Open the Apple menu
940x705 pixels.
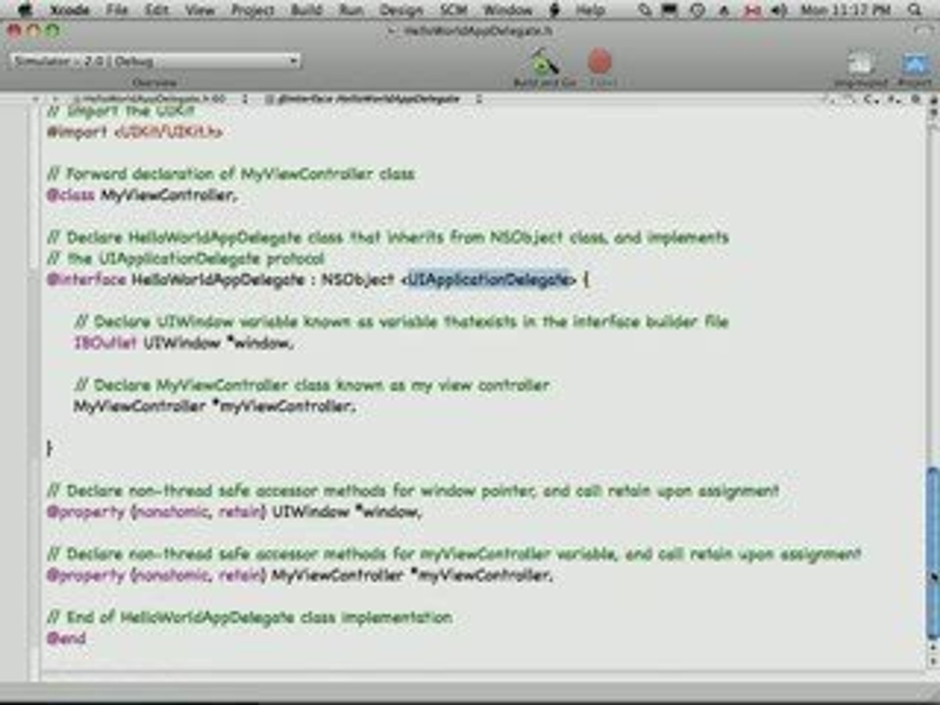click(x=25, y=9)
